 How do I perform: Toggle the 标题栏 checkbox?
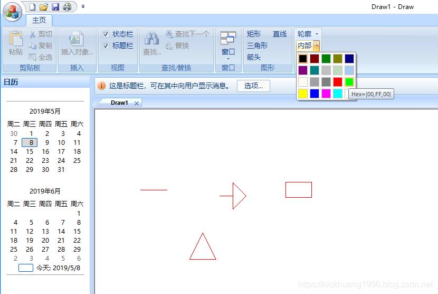(106, 45)
